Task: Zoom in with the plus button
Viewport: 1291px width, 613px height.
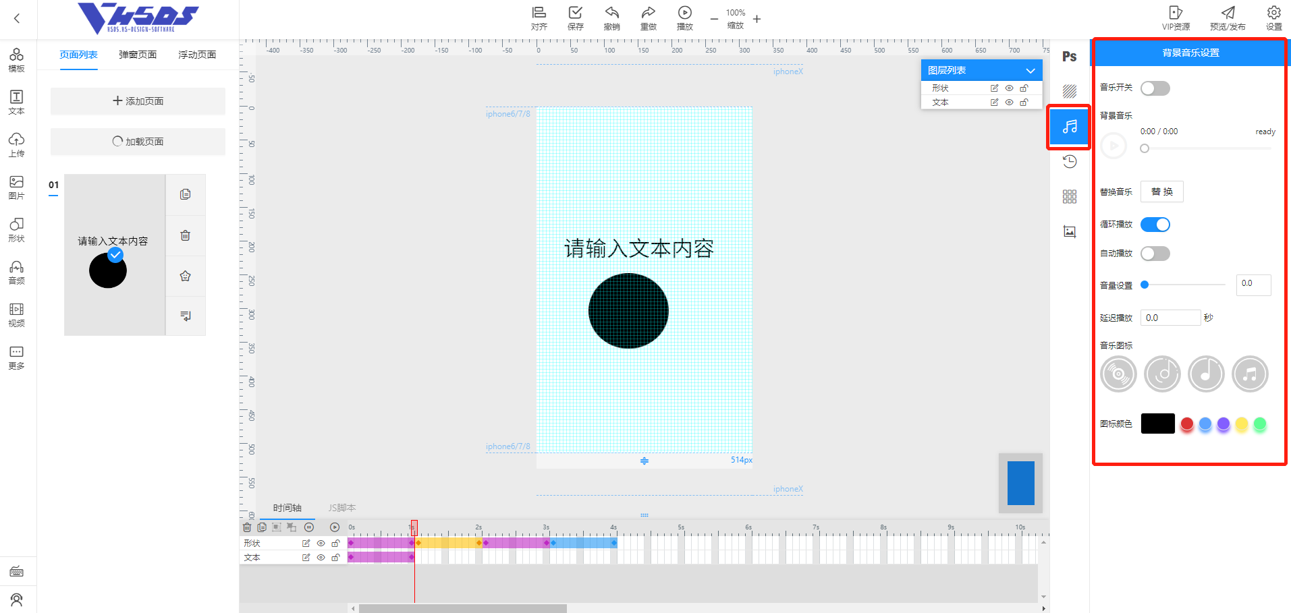Action: tap(757, 19)
